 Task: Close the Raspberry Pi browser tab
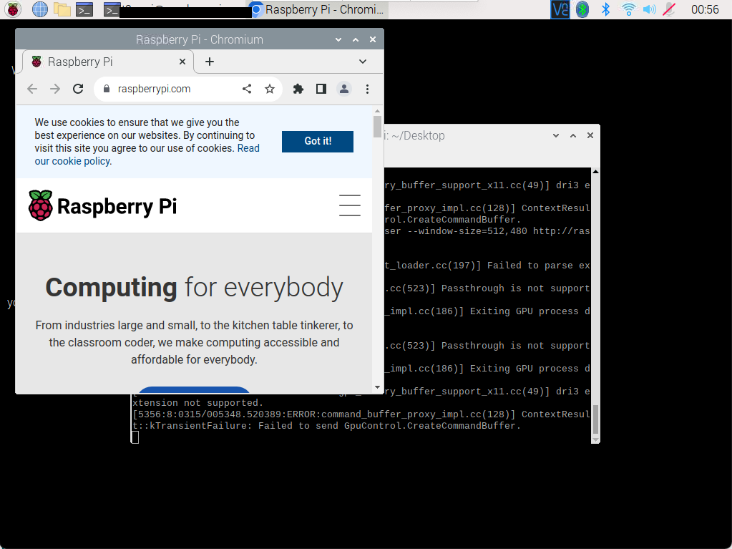pos(182,62)
